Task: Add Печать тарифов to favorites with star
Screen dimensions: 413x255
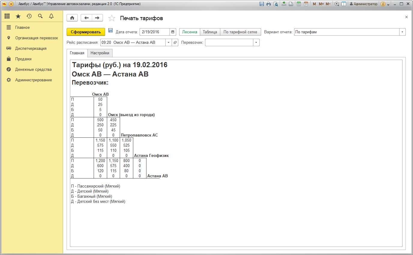Action: (x=112, y=18)
